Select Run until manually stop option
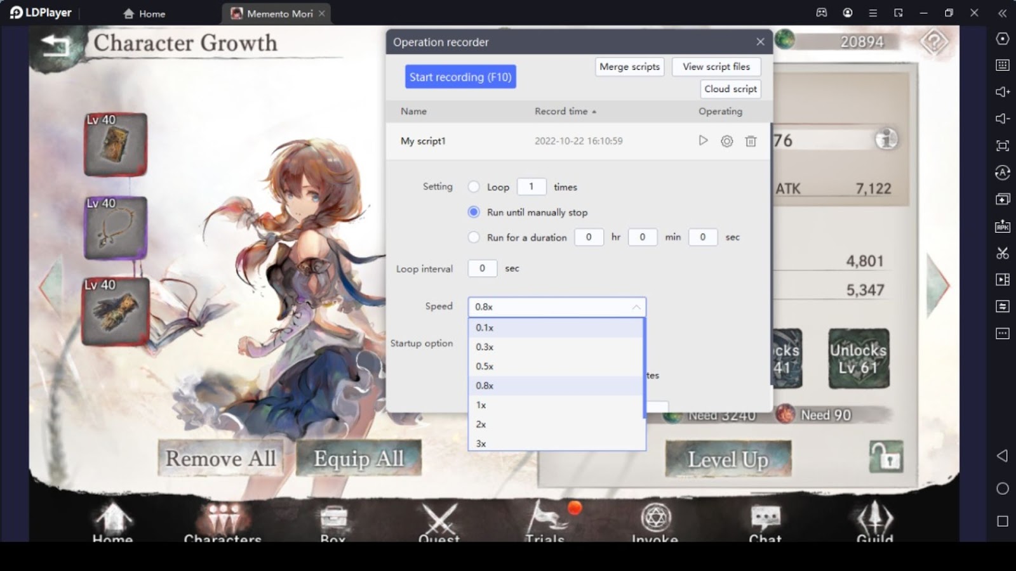1016x571 pixels. point(474,212)
